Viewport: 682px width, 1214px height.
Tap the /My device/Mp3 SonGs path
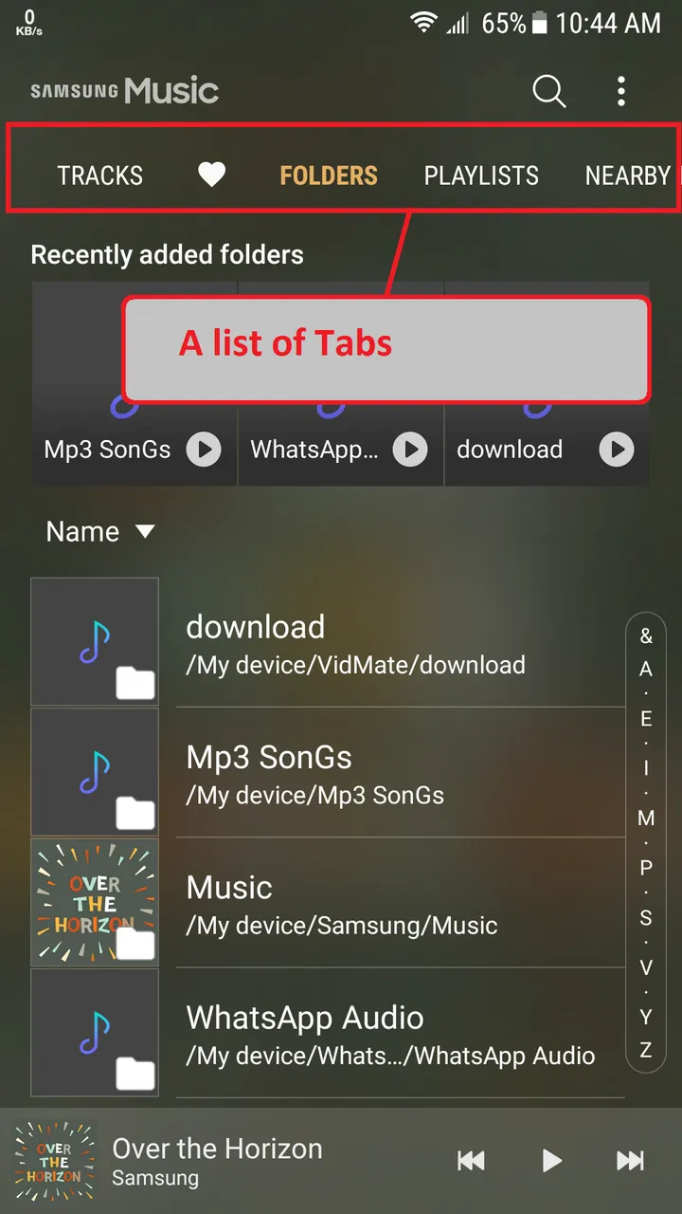314,795
